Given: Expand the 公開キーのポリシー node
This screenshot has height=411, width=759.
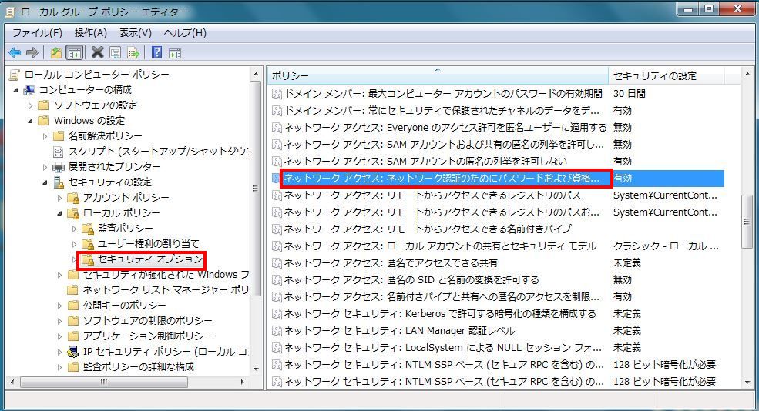Looking at the screenshot, I should [x=59, y=306].
